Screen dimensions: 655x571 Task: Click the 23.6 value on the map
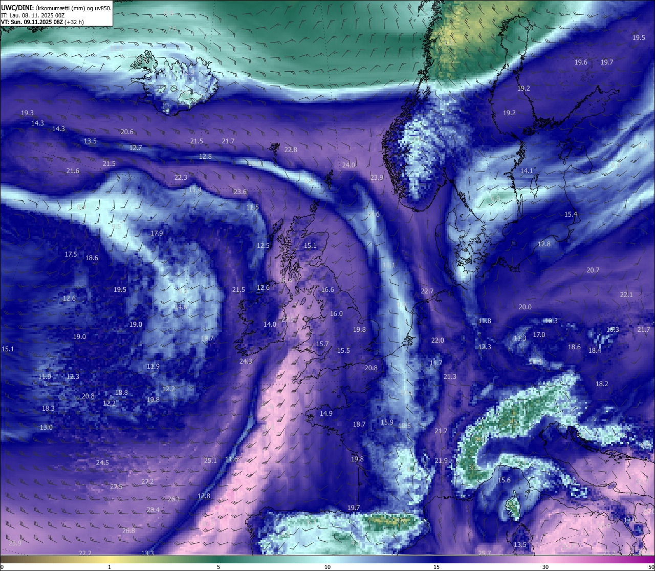point(240,192)
